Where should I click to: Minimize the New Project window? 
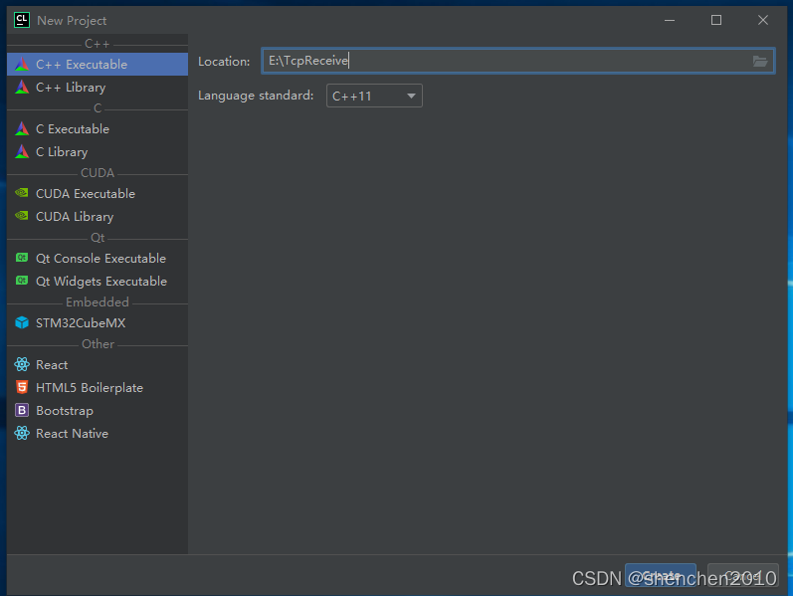point(670,20)
